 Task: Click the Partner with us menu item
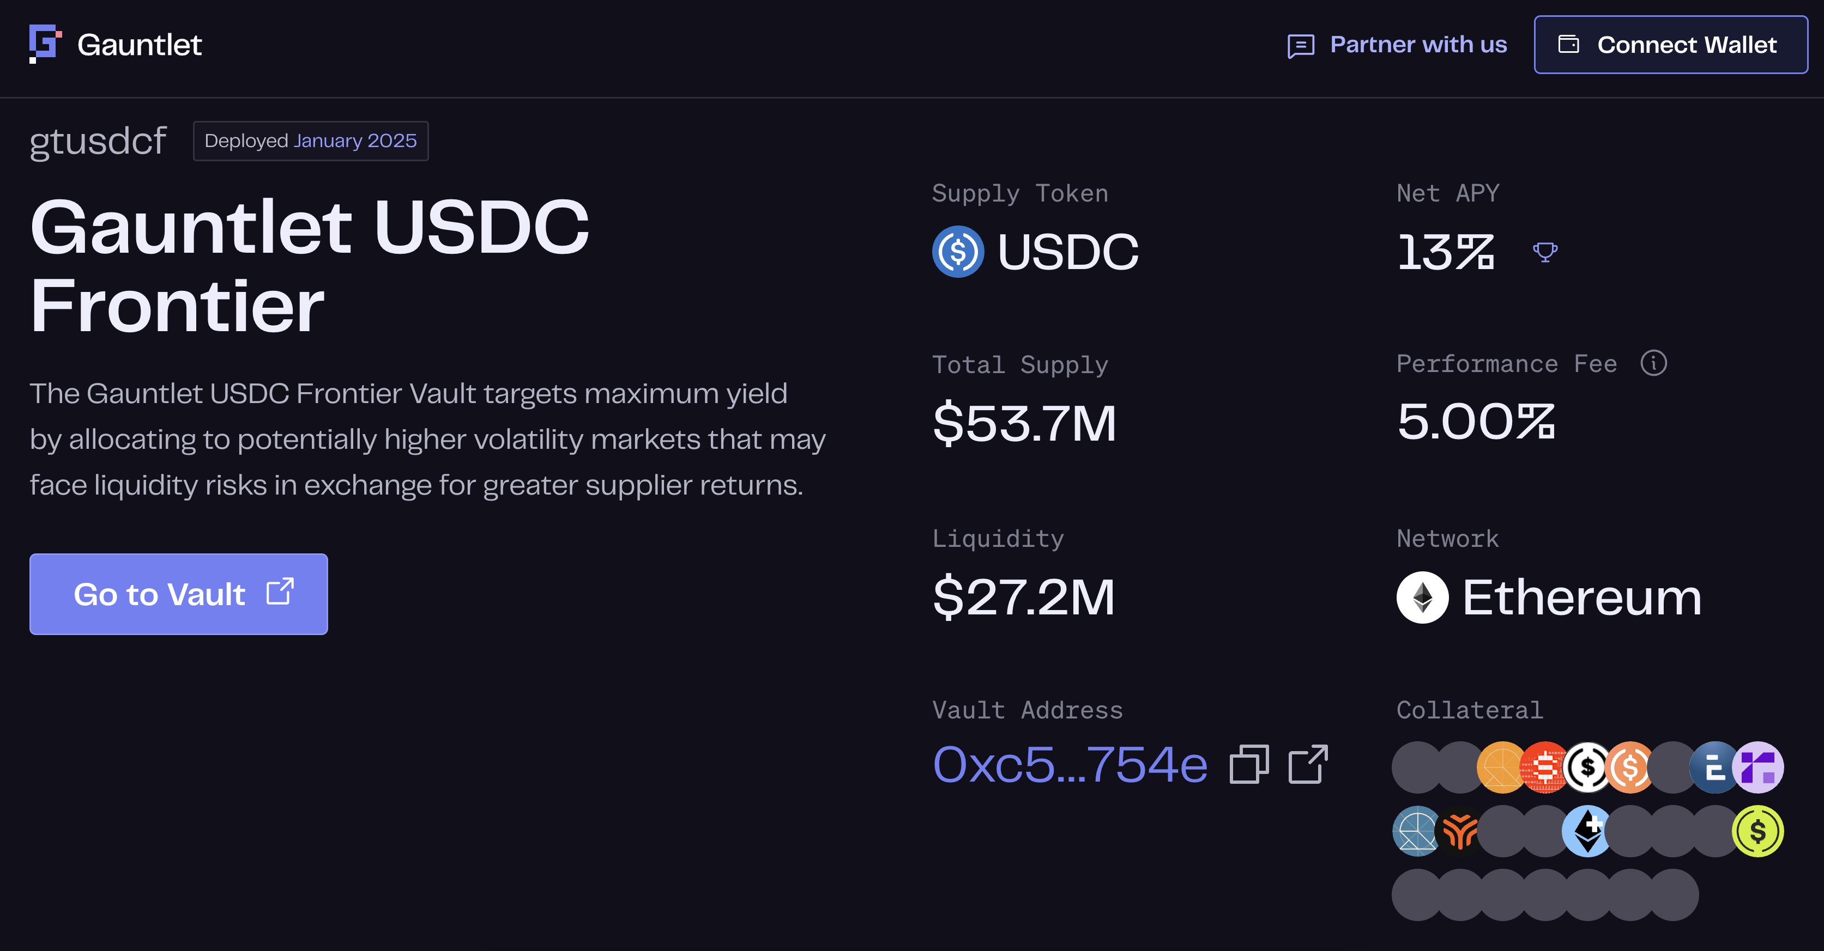1419,45
